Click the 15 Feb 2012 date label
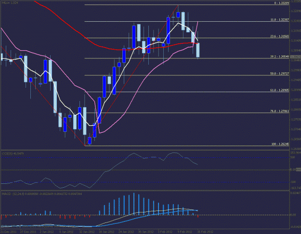Screen dimensions: 301x234 [x=205, y=232]
